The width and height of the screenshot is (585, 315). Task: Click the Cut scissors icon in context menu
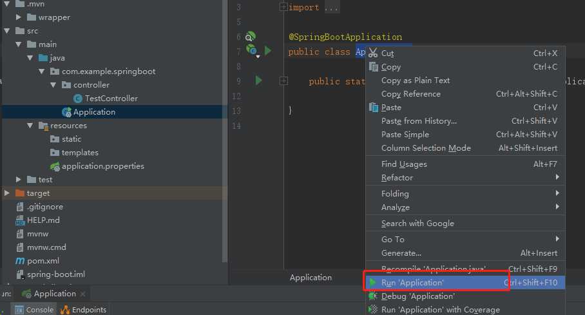tap(373, 53)
